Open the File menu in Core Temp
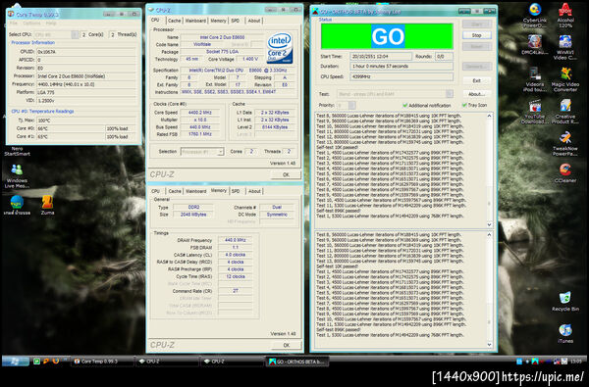The width and height of the screenshot is (589, 387). pyautogui.click(x=14, y=24)
